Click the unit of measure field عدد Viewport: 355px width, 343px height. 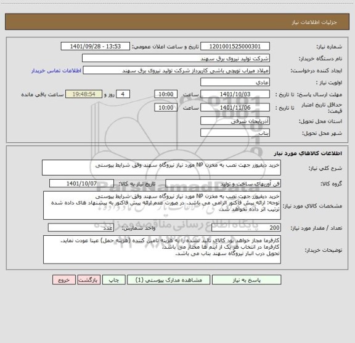81,228
